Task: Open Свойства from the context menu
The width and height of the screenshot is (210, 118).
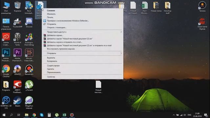Action: [82, 77]
